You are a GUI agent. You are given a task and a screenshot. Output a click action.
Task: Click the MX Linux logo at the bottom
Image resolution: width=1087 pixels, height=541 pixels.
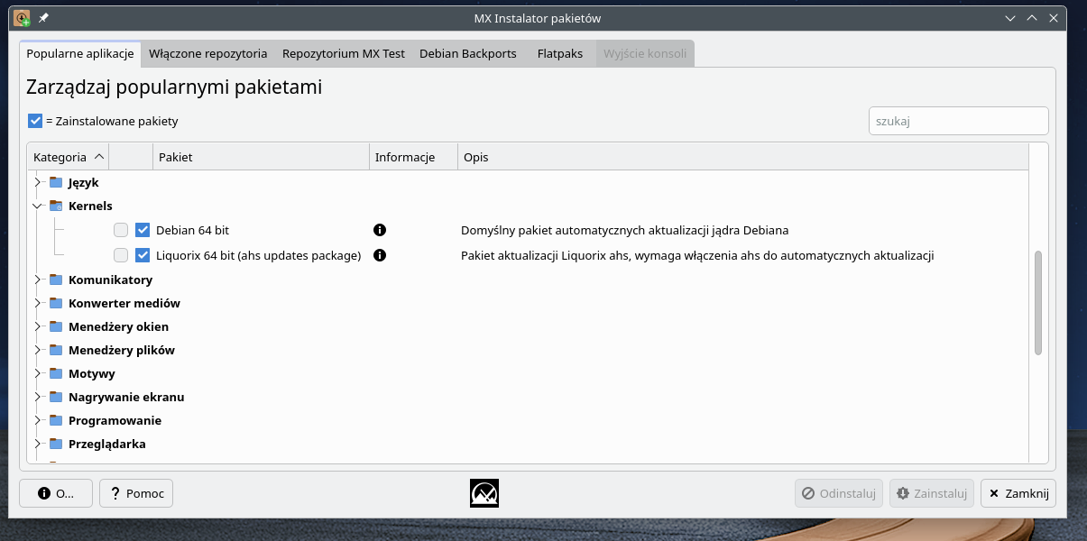[x=484, y=493]
